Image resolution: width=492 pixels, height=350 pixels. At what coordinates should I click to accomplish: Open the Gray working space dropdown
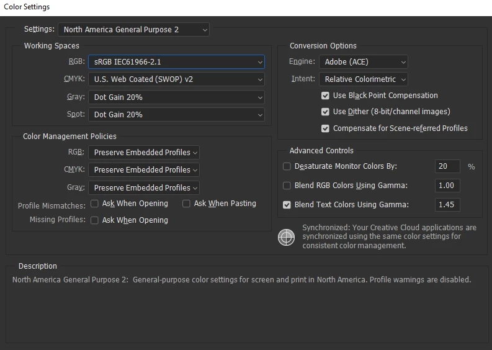point(176,97)
